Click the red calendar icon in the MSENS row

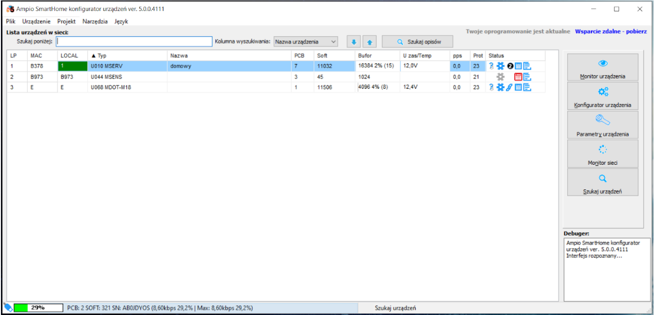click(518, 77)
